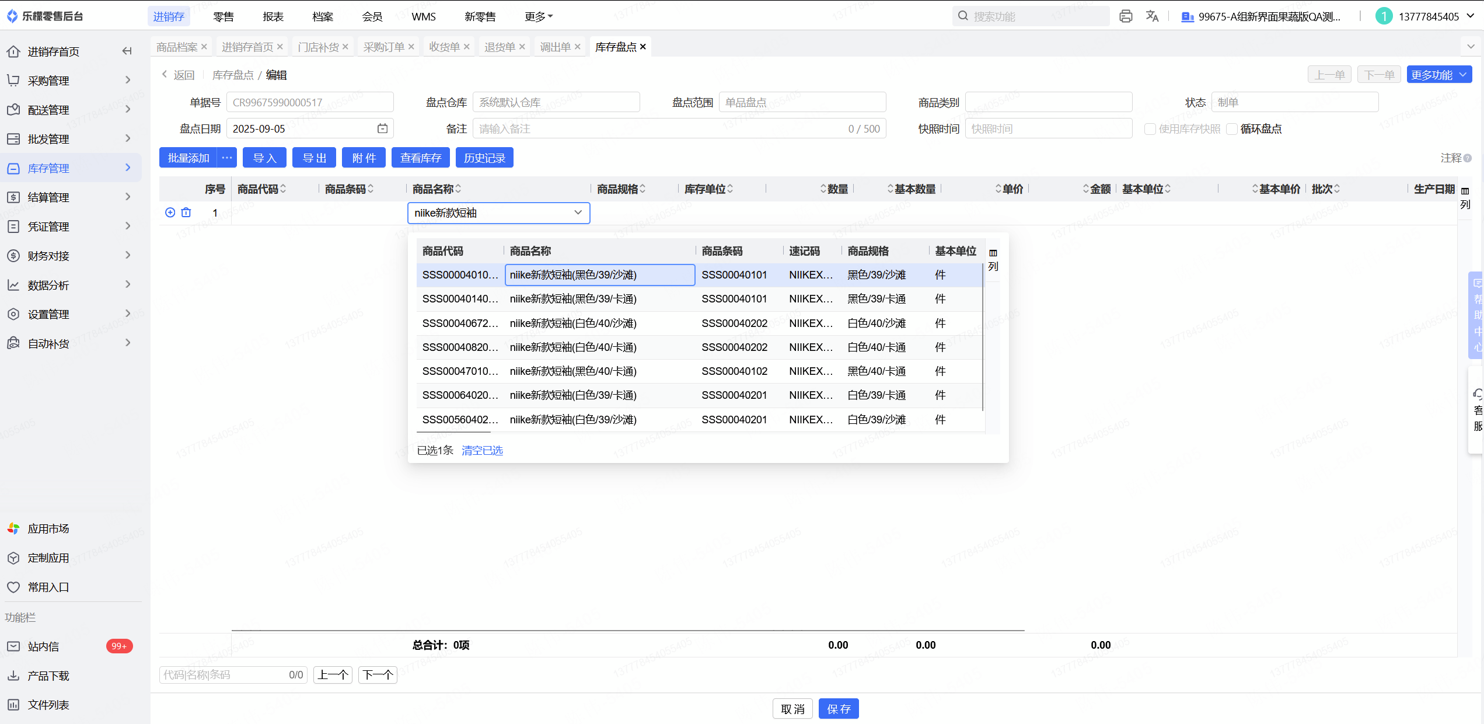Click the 注释 help icon

coord(1468,158)
